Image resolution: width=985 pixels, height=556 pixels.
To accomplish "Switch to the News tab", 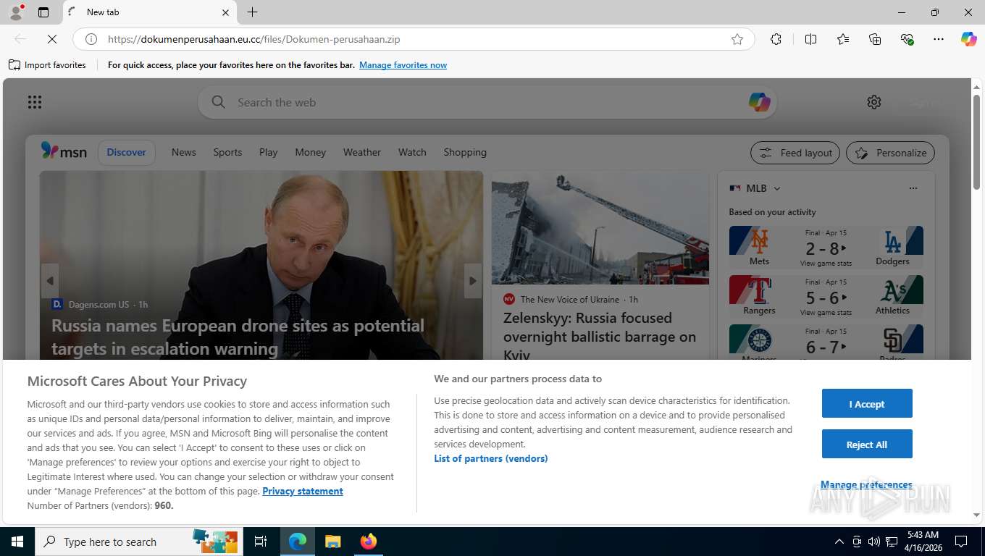I will pyautogui.click(x=184, y=152).
